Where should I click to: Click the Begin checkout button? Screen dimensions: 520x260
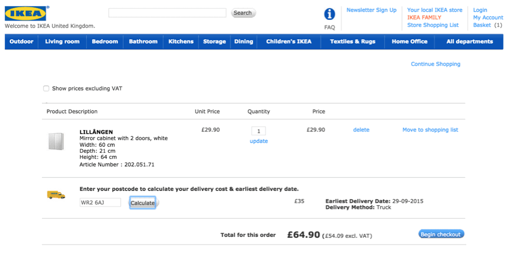pyautogui.click(x=441, y=234)
